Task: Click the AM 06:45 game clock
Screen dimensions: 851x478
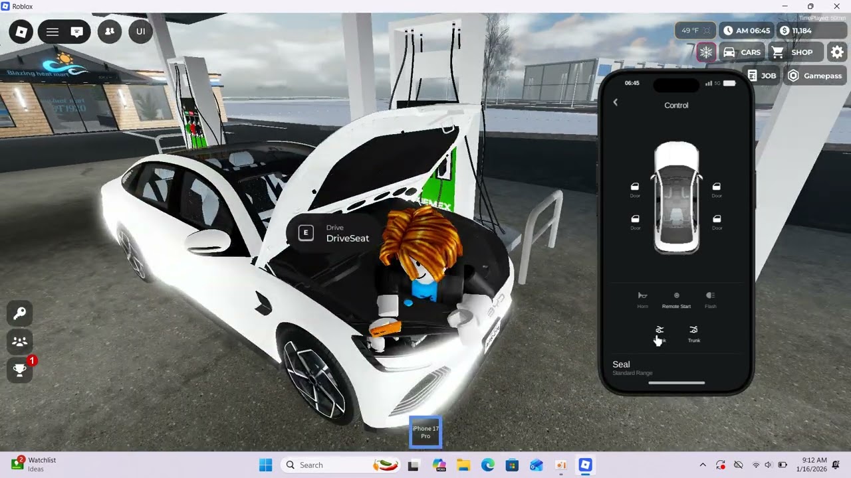Action: [x=747, y=31]
